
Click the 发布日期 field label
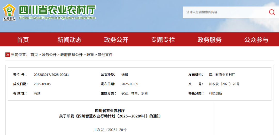[108, 84]
